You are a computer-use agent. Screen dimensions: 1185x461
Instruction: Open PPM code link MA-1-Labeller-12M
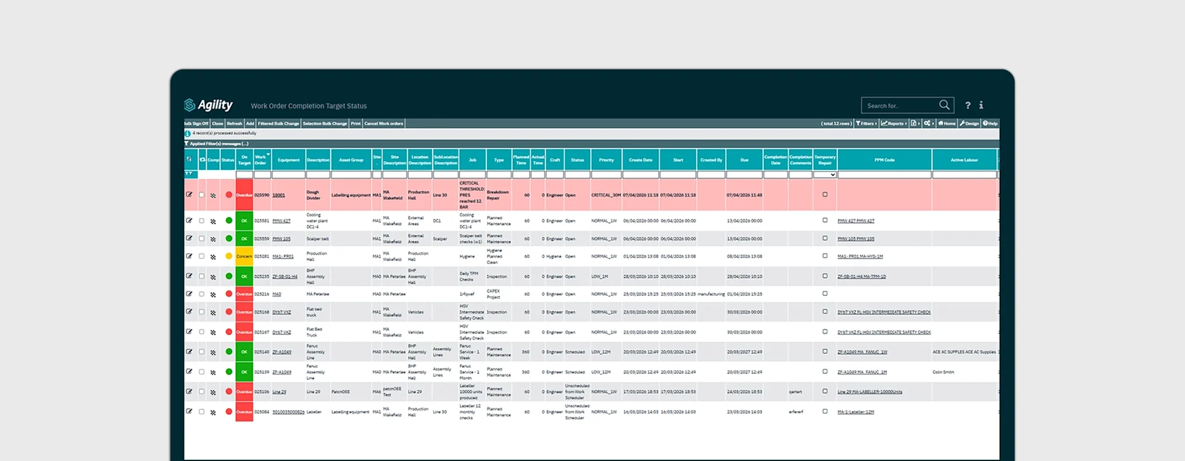tap(855, 412)
